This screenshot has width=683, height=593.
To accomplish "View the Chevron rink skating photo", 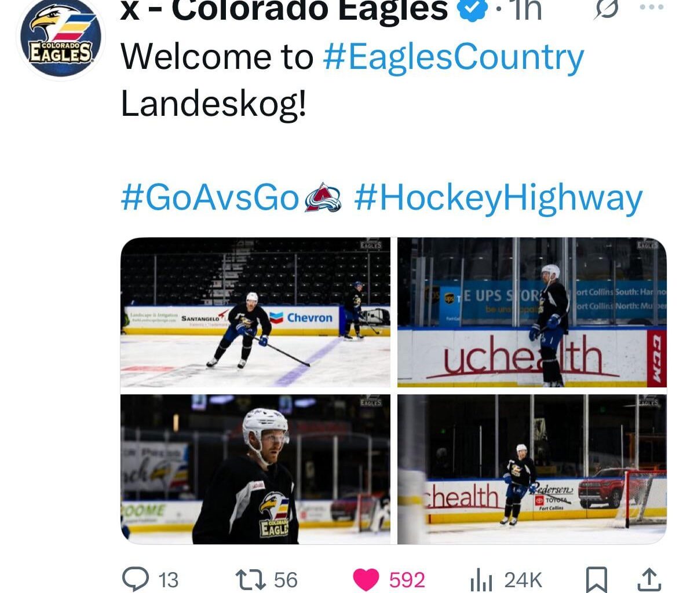I will (x=255, y=312).
